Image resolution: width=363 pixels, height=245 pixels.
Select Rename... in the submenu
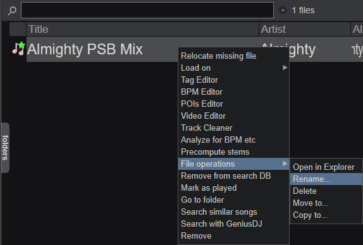(x=326, y=179)
